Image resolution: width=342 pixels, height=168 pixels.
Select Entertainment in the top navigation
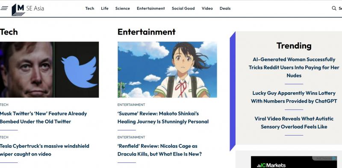click(x=151, y=9)
